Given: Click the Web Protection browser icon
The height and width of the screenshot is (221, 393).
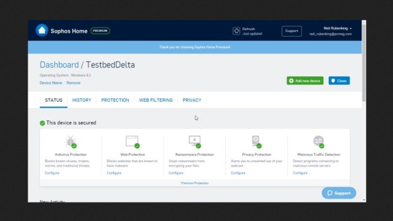Looking at the screenshot, I should click(133, 142).
